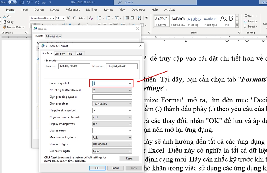
Task: Open the Standard digits dropdown
Action: 112,144
